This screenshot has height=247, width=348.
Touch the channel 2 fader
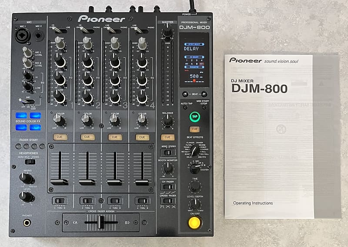pyautogui.click(x=87, y=182)
